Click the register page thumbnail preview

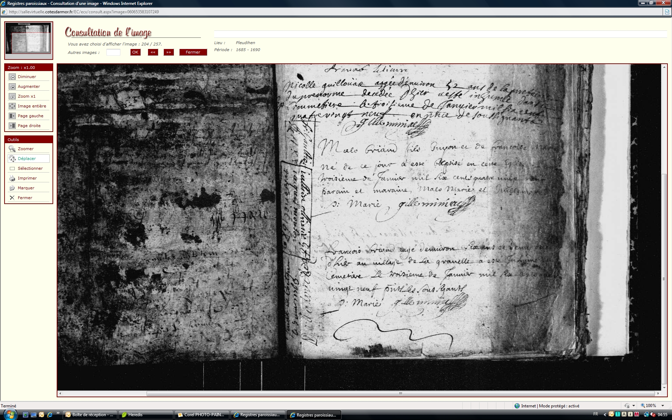coord(29,38)
